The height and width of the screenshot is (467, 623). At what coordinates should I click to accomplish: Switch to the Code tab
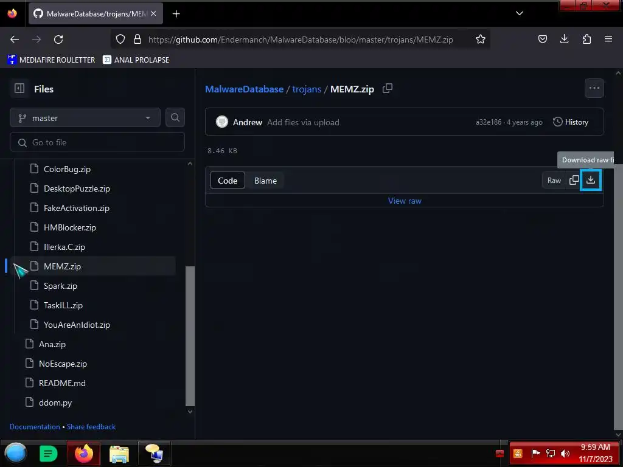pos(228,181)
